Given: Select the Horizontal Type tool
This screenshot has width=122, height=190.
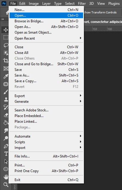Looking at the screenshot, I should 6,154.
